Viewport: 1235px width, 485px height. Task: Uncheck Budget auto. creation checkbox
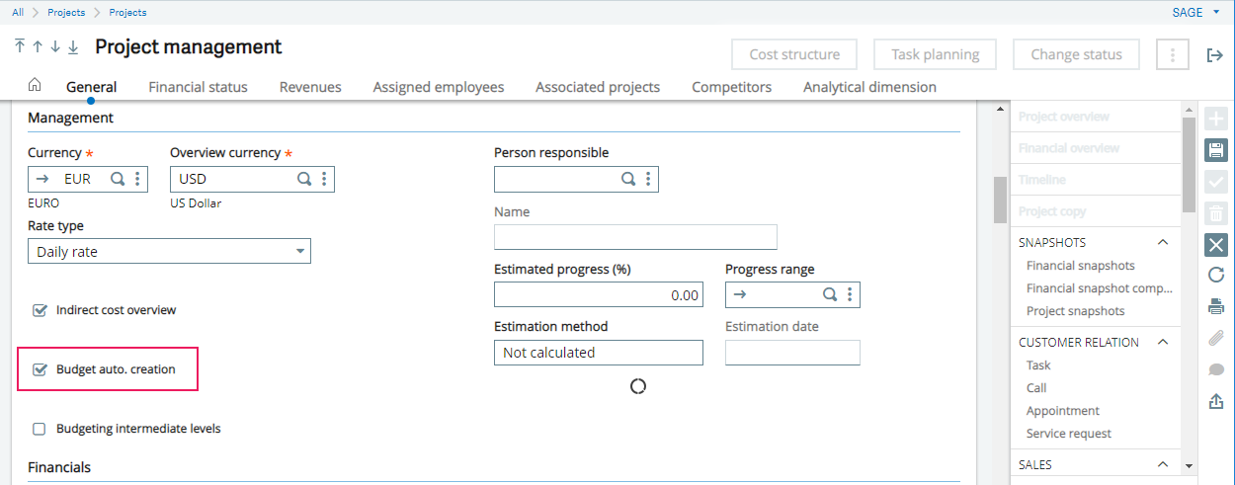[40, 369]
